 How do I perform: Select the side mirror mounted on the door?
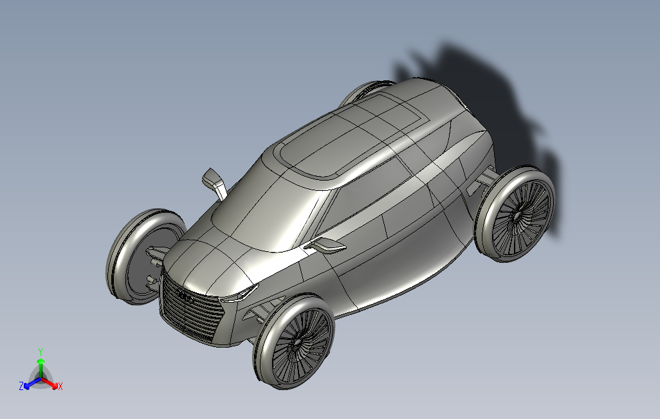click(x=325, y=245)
